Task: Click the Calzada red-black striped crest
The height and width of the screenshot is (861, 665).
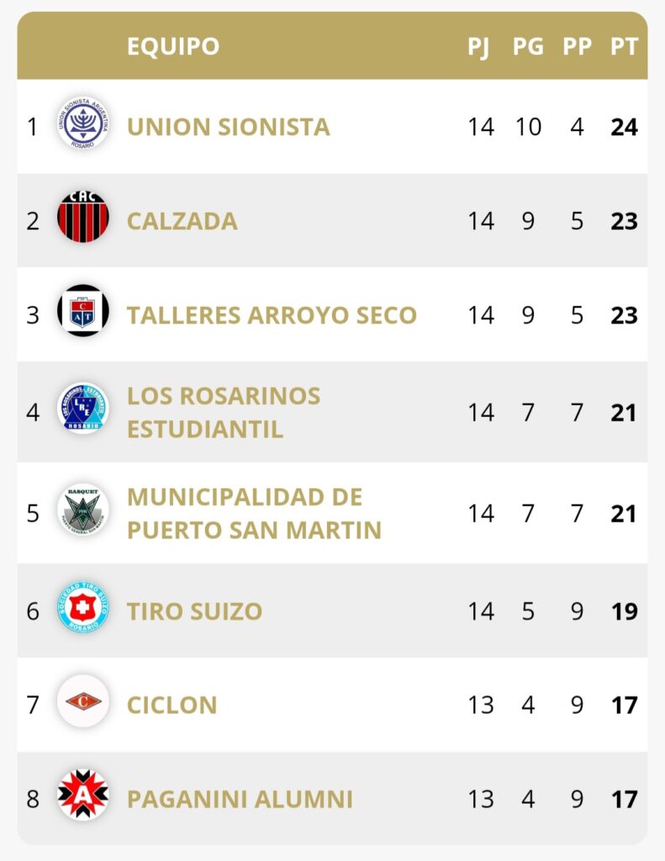Action: click(83, 220)
